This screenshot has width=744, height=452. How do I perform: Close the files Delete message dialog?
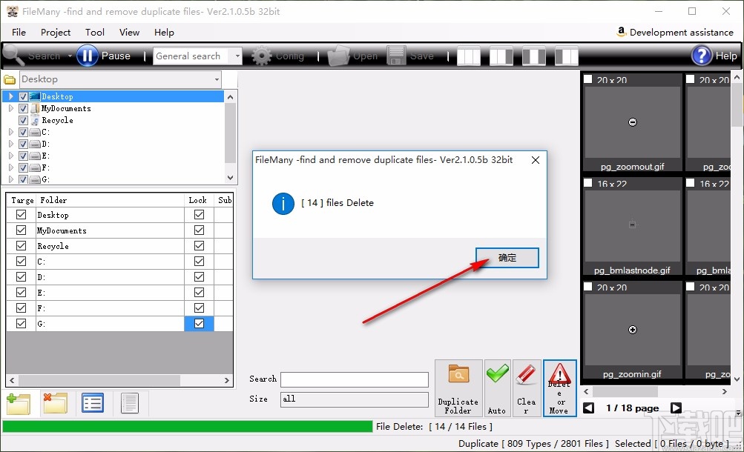[x=536, y=160]
